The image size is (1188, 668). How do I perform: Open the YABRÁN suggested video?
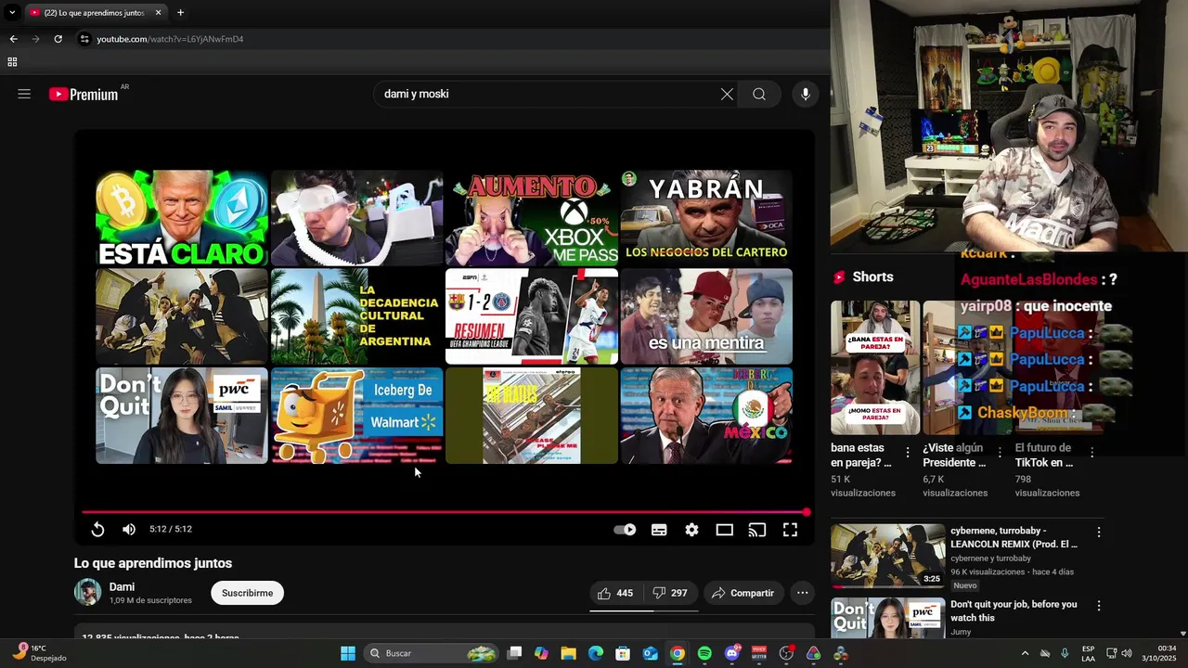click(x=706, y=218)
